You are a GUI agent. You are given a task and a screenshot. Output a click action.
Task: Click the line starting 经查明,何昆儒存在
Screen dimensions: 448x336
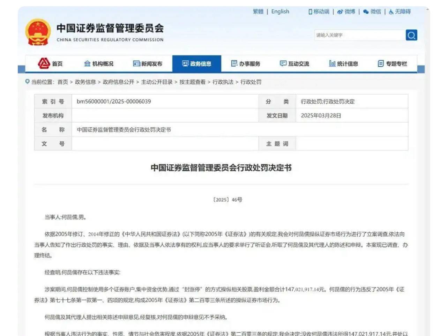[82, 272]
